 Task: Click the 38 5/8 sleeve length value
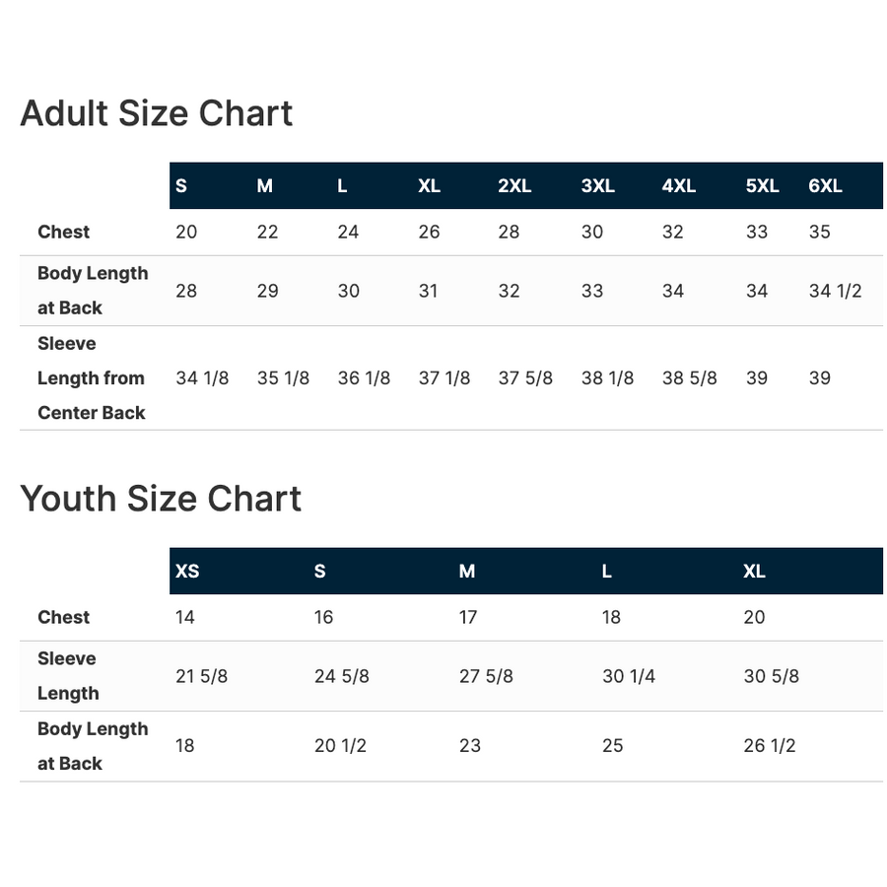pos(690,378)
